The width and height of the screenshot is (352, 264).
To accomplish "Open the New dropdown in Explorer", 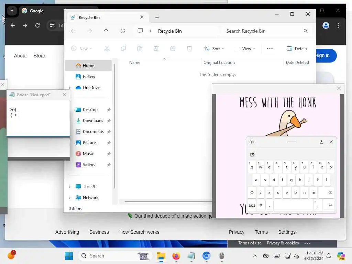I will click(81, 48).
